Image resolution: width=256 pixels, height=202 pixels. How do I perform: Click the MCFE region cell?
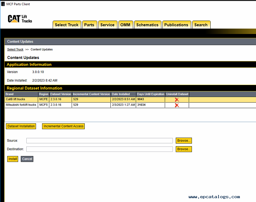pos(43,99)
